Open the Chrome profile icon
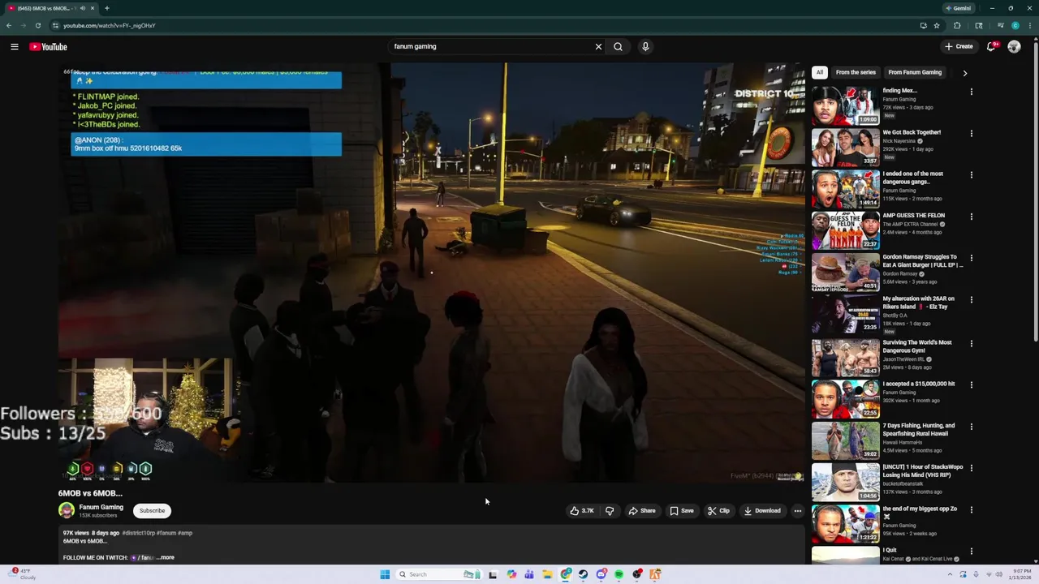This screenshot has width=1039, height=584. [1015, 25]
